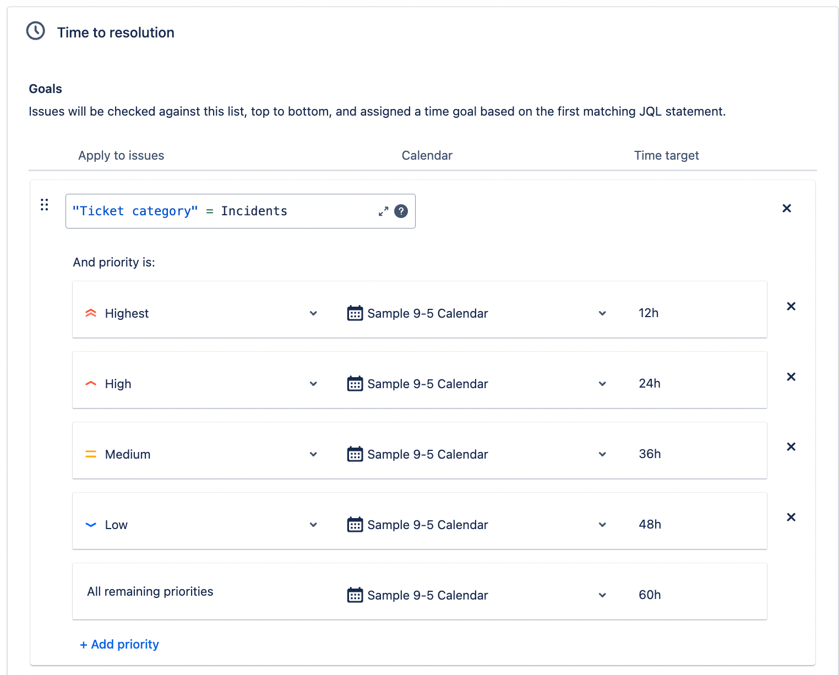The width and height of the screenshot is (839, 675).
Task: Click the yellow Medium priority icon
Action: pos(91,454)
